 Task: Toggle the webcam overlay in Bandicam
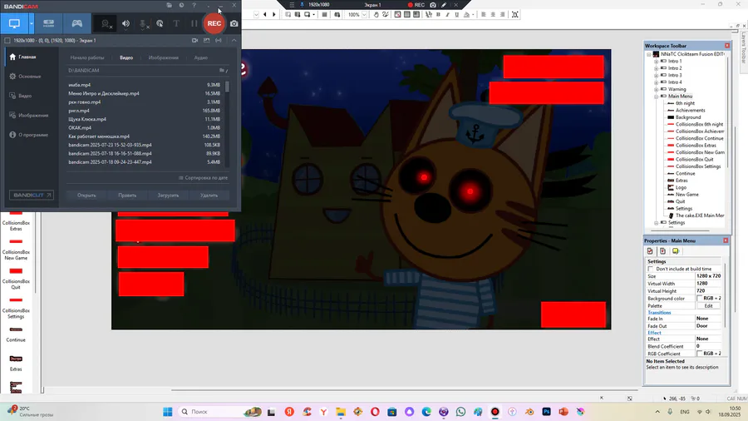click(106, 23)
